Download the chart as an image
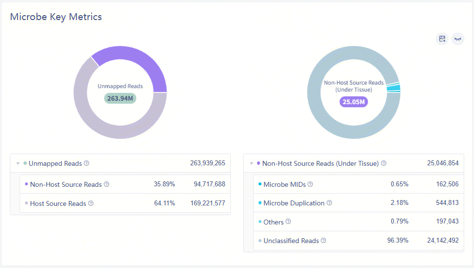 click(x=442, y=39)
